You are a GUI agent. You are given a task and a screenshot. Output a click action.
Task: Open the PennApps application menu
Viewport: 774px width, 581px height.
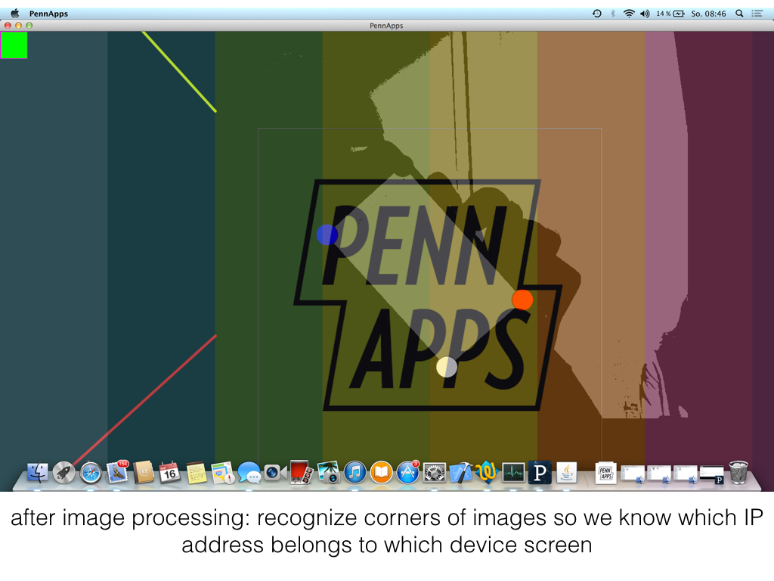point(48,14)
